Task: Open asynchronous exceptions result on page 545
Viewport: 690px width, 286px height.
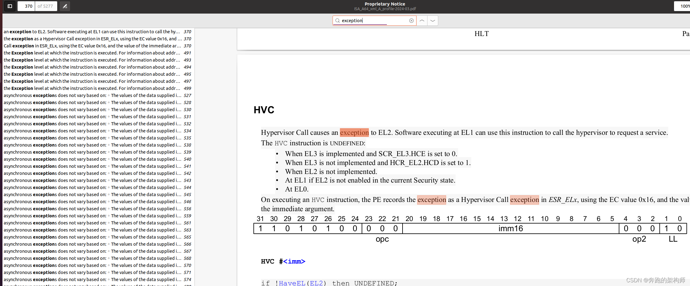Action: [x=98, y=195]
